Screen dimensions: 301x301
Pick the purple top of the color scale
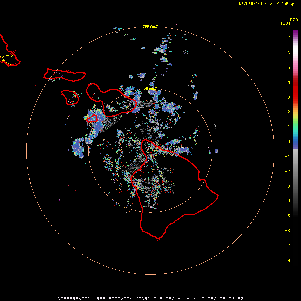coord(295,32)
